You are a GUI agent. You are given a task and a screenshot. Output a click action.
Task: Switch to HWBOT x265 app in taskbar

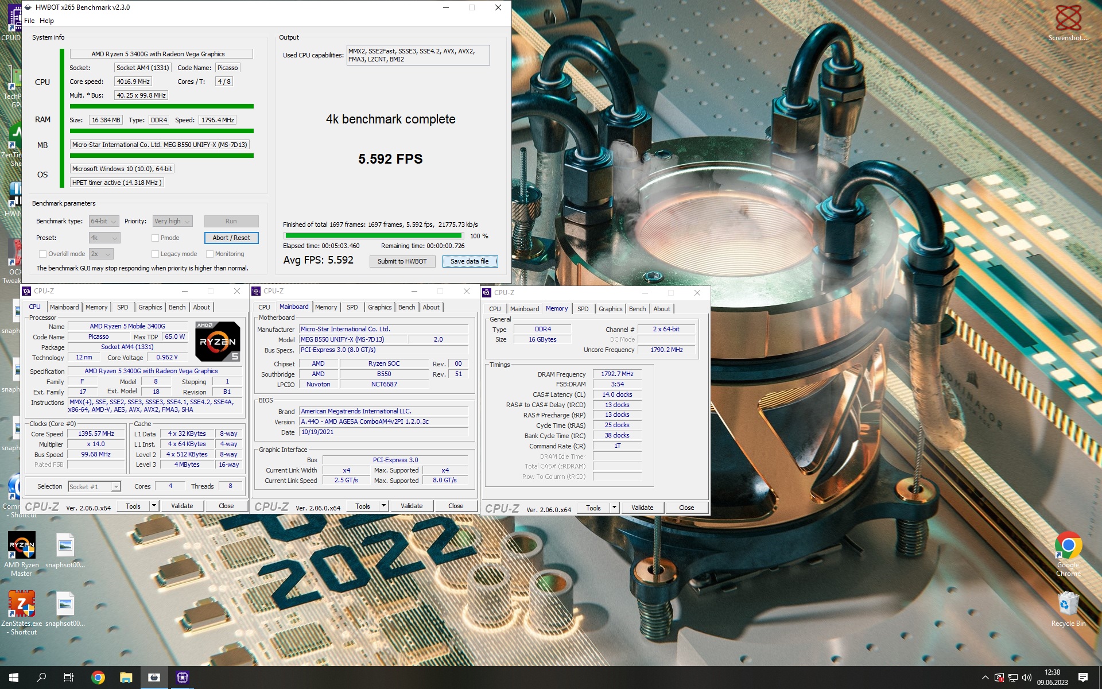154,678
